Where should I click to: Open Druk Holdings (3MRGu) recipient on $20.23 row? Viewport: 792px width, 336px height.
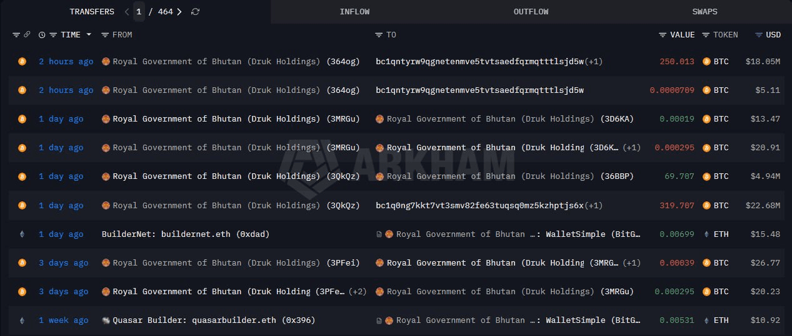pyautogui.click(x=510, y=292)
